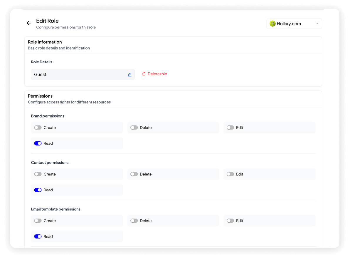The width and height of the screenshot is (350, 259).
Task: Enable Delete under Contact permissions
Action: click(x=134, y=174)
